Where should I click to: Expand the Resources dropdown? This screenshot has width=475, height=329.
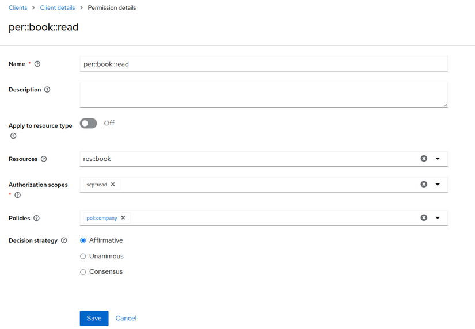438,159
